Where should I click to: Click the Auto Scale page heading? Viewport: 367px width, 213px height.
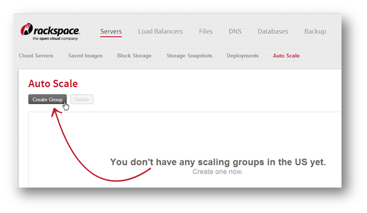click(x=53, y=83)
